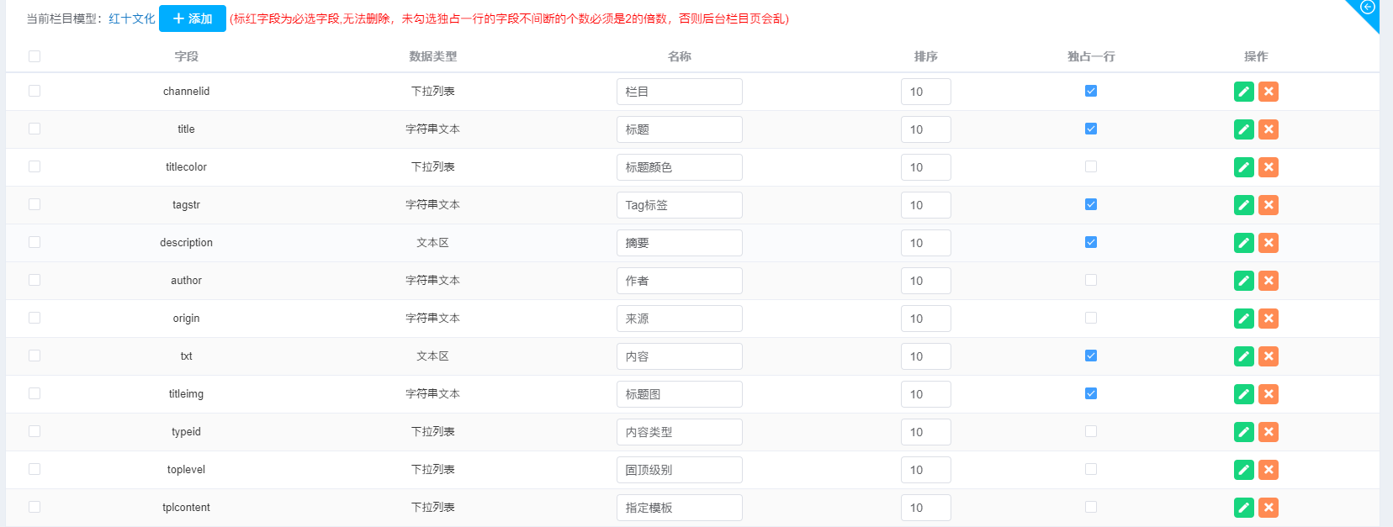Uncheck 独占一行 for channelid

point(1091,91)
